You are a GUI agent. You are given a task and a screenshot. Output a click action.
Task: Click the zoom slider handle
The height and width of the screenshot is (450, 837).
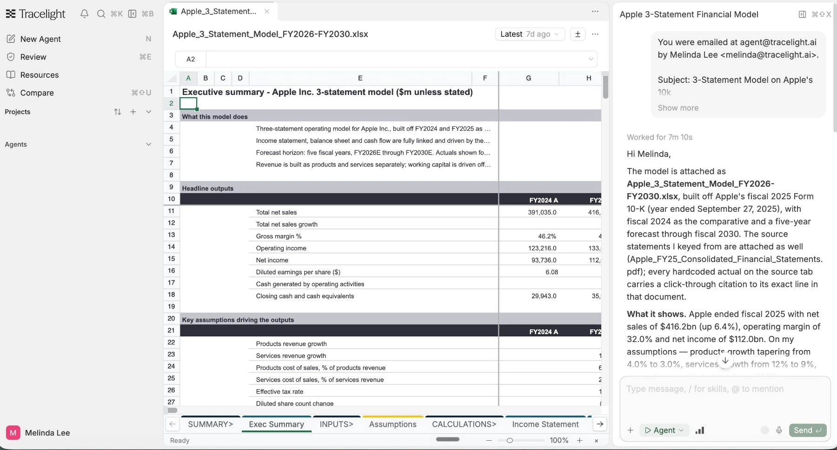[510, 440]
